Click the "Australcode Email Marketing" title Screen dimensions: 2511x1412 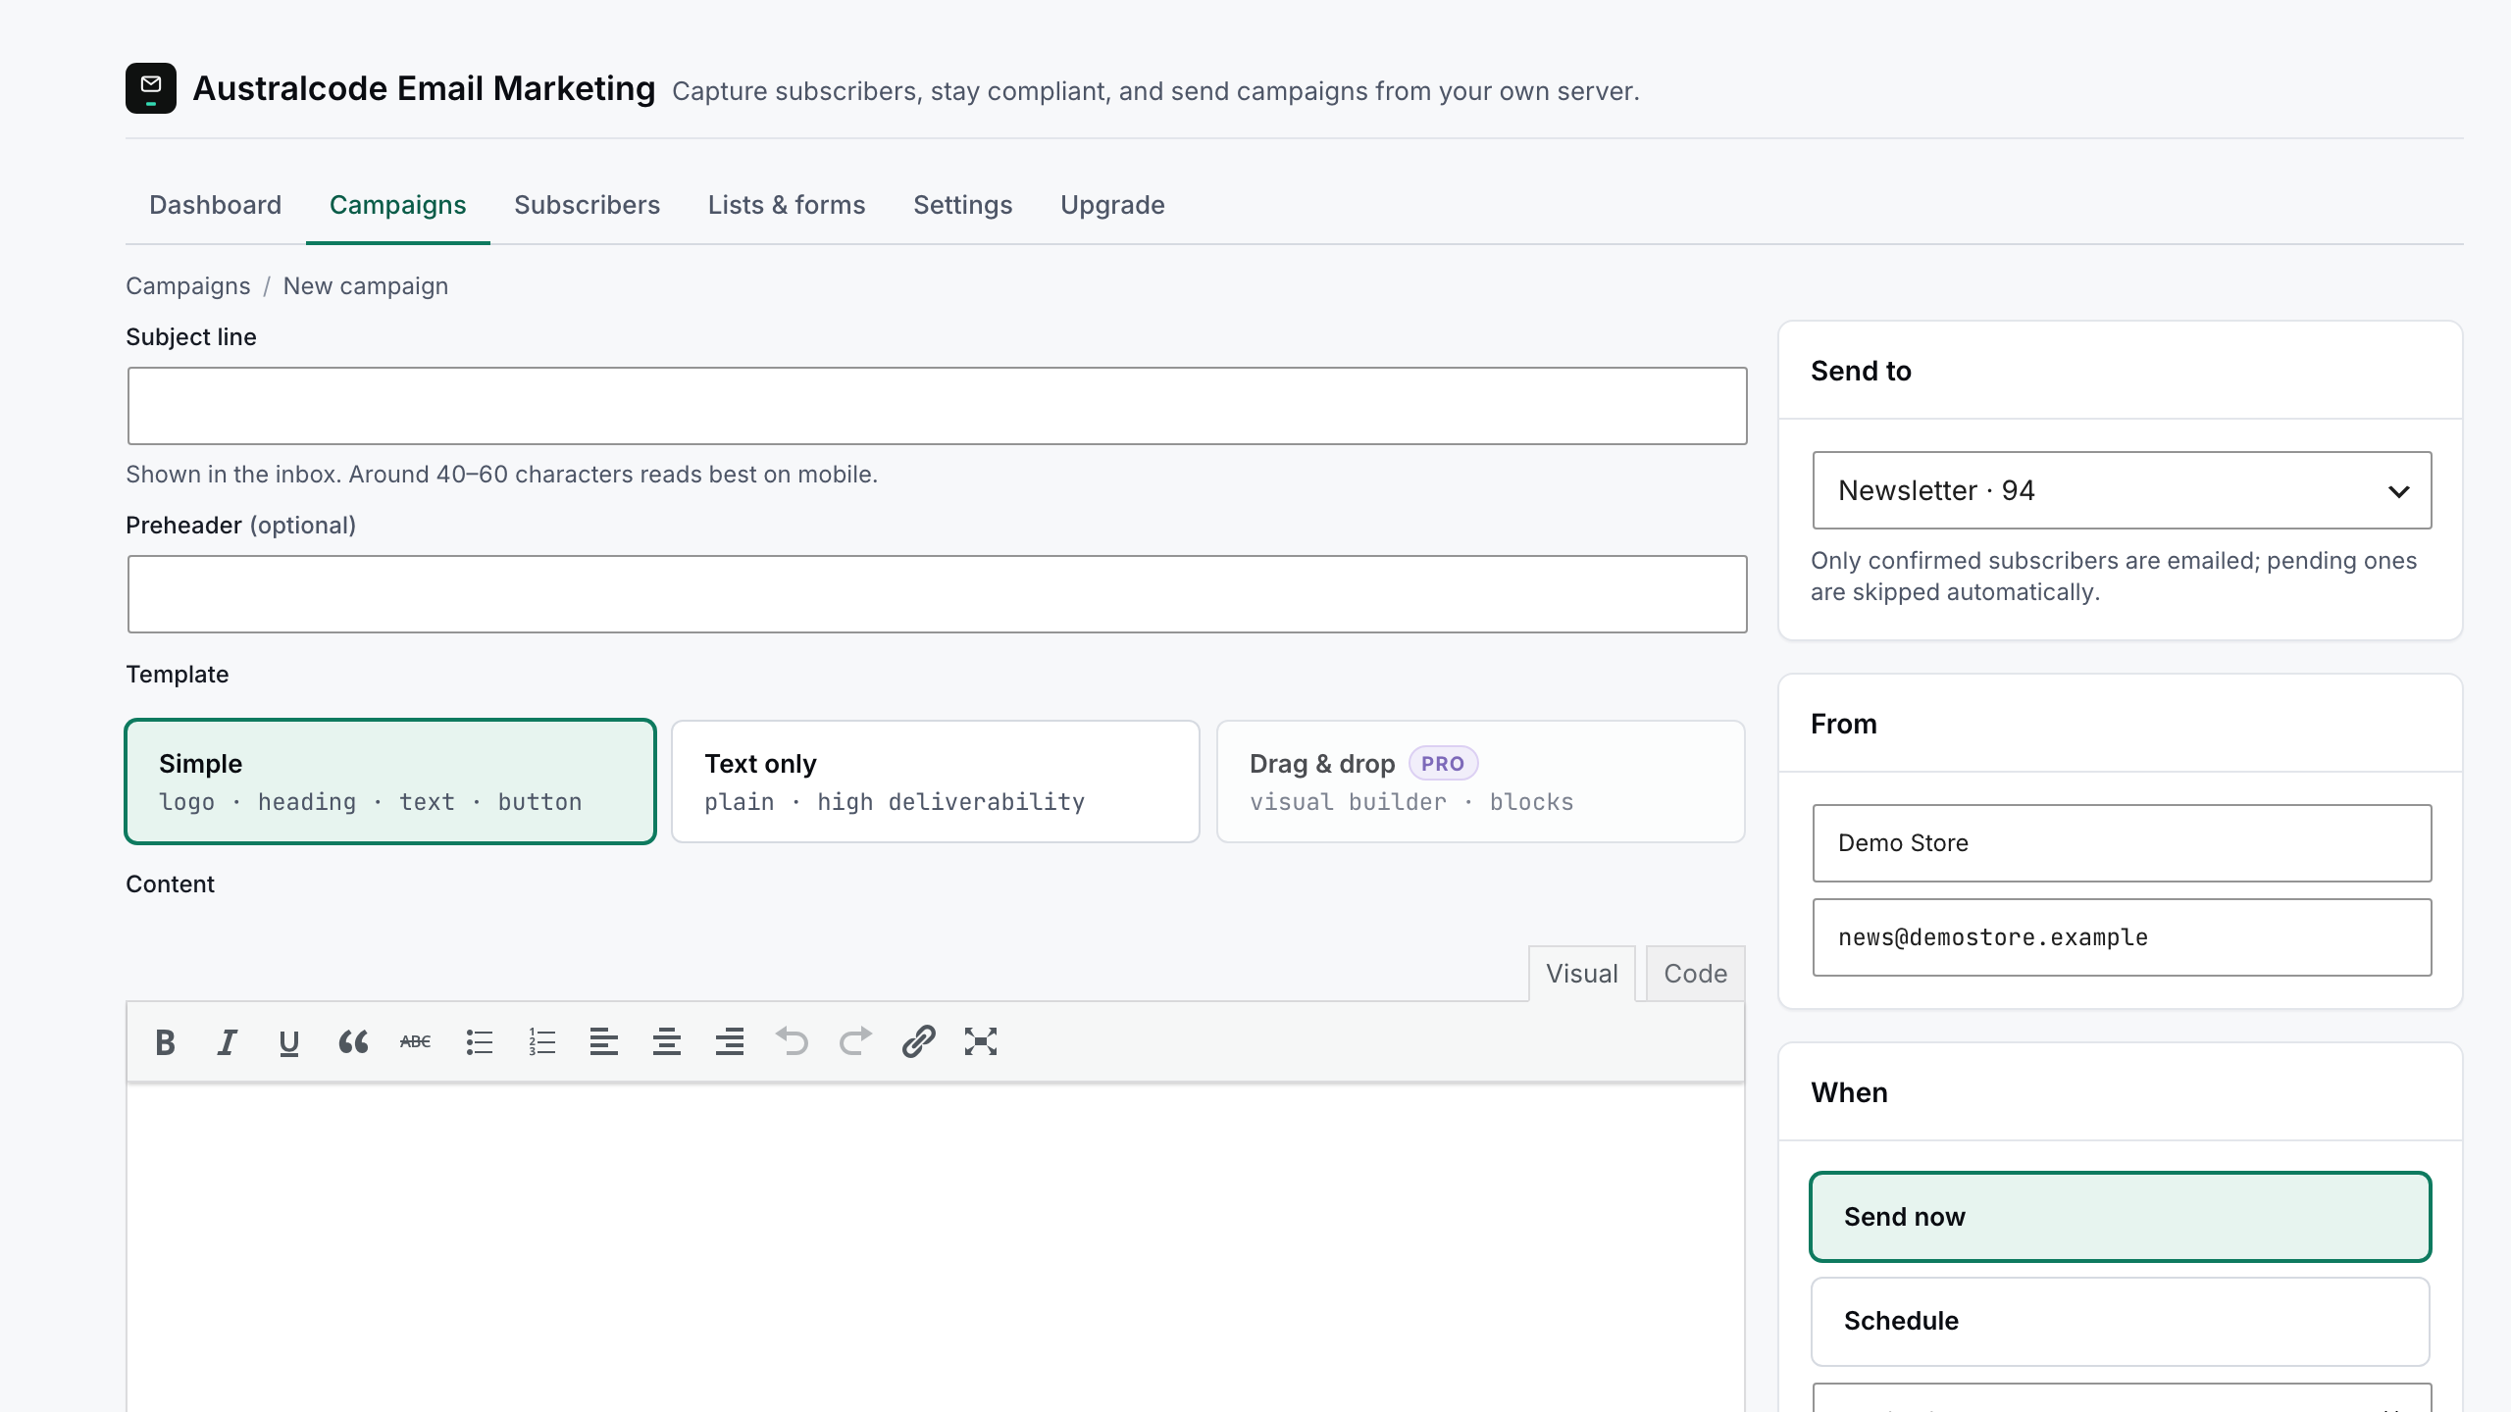[x=424, y=88]
